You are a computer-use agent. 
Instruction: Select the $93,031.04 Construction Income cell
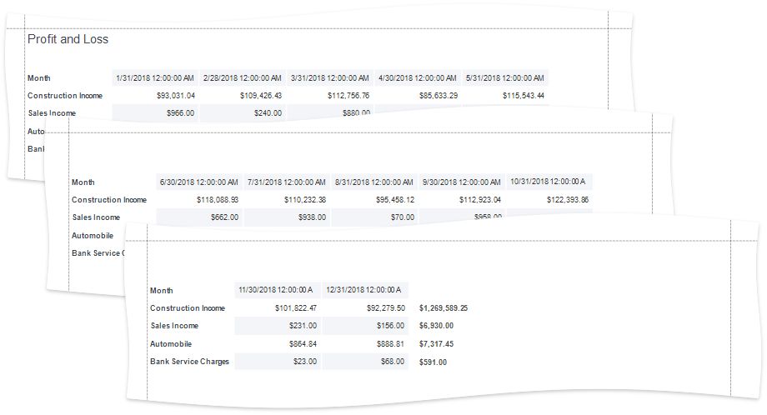click(176, 96)
